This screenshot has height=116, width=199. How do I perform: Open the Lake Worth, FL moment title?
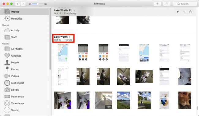coord(63,10)
